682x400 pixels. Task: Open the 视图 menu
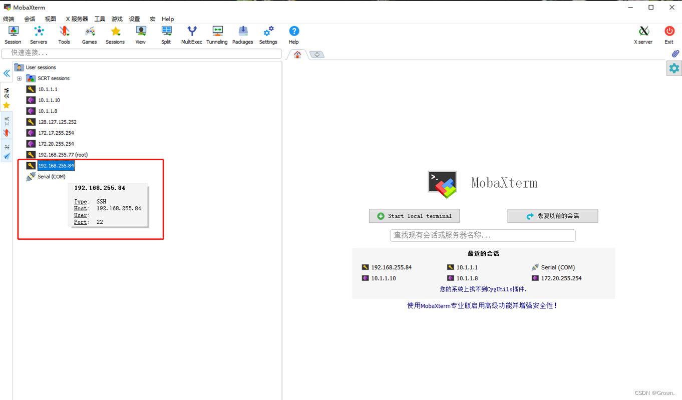[51, 19]
